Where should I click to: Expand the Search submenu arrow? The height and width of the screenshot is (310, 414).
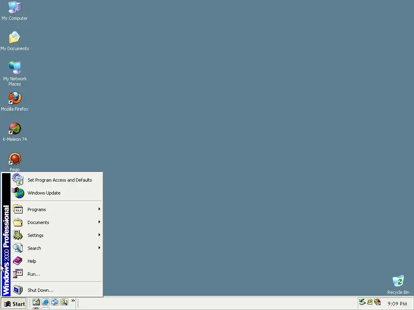pos(99,248)
